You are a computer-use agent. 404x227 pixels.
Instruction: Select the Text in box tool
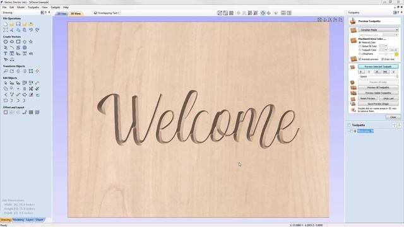12,54
